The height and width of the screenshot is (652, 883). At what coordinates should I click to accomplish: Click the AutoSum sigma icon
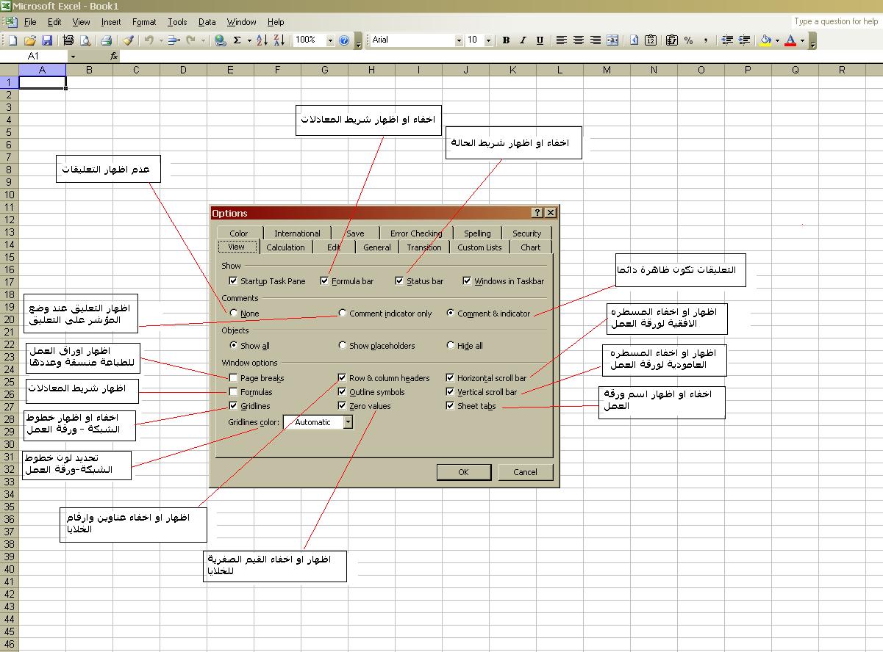point(237,40)
